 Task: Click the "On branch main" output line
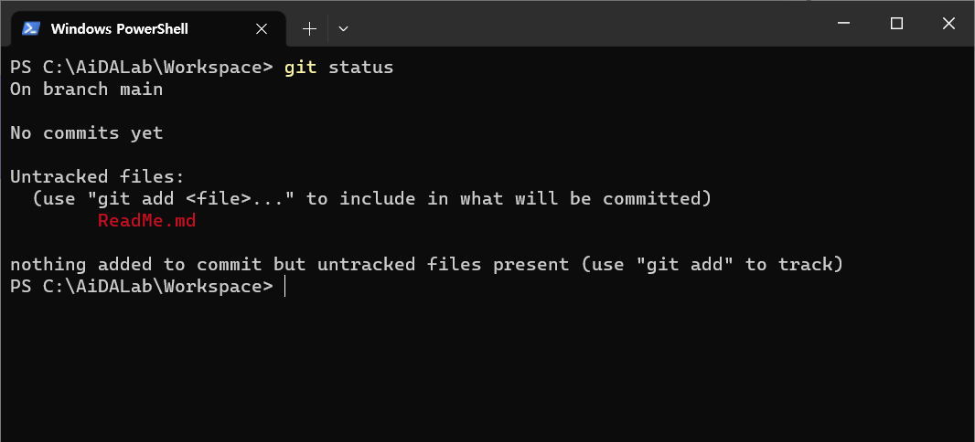86,89
